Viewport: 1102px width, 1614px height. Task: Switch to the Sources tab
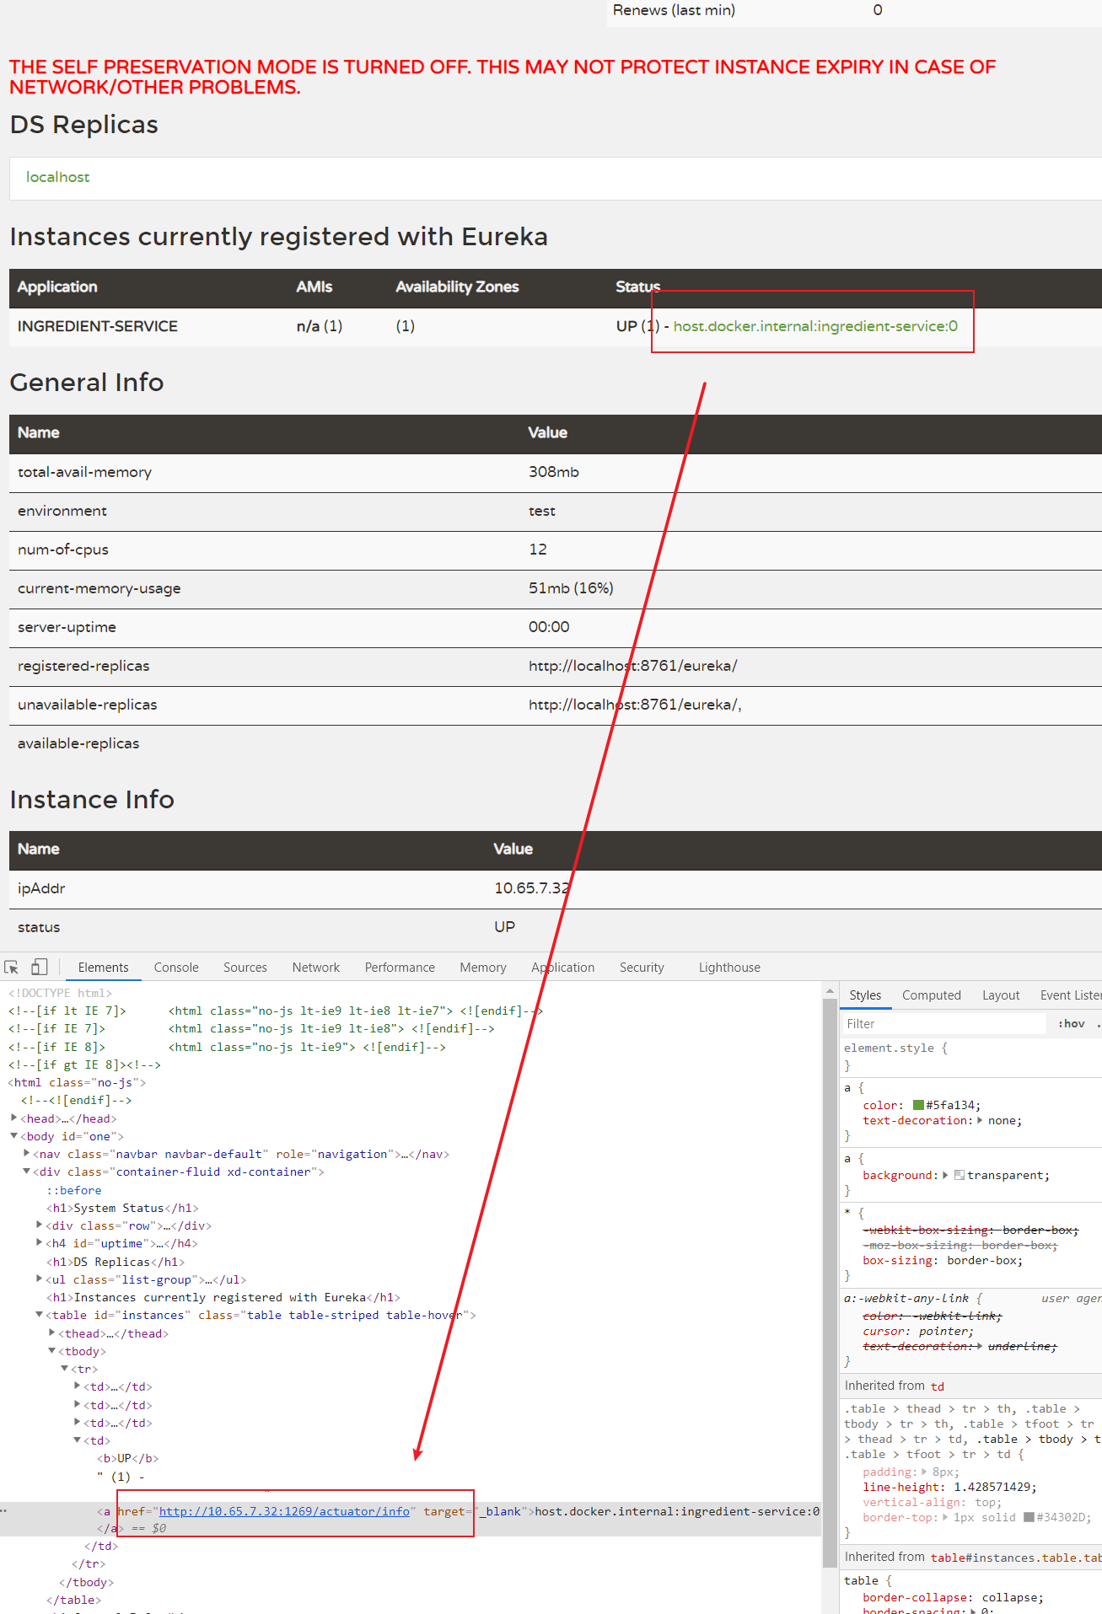click(245, 968)
